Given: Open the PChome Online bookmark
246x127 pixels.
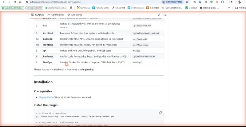Looking at the screenshot, I should 101,8.
